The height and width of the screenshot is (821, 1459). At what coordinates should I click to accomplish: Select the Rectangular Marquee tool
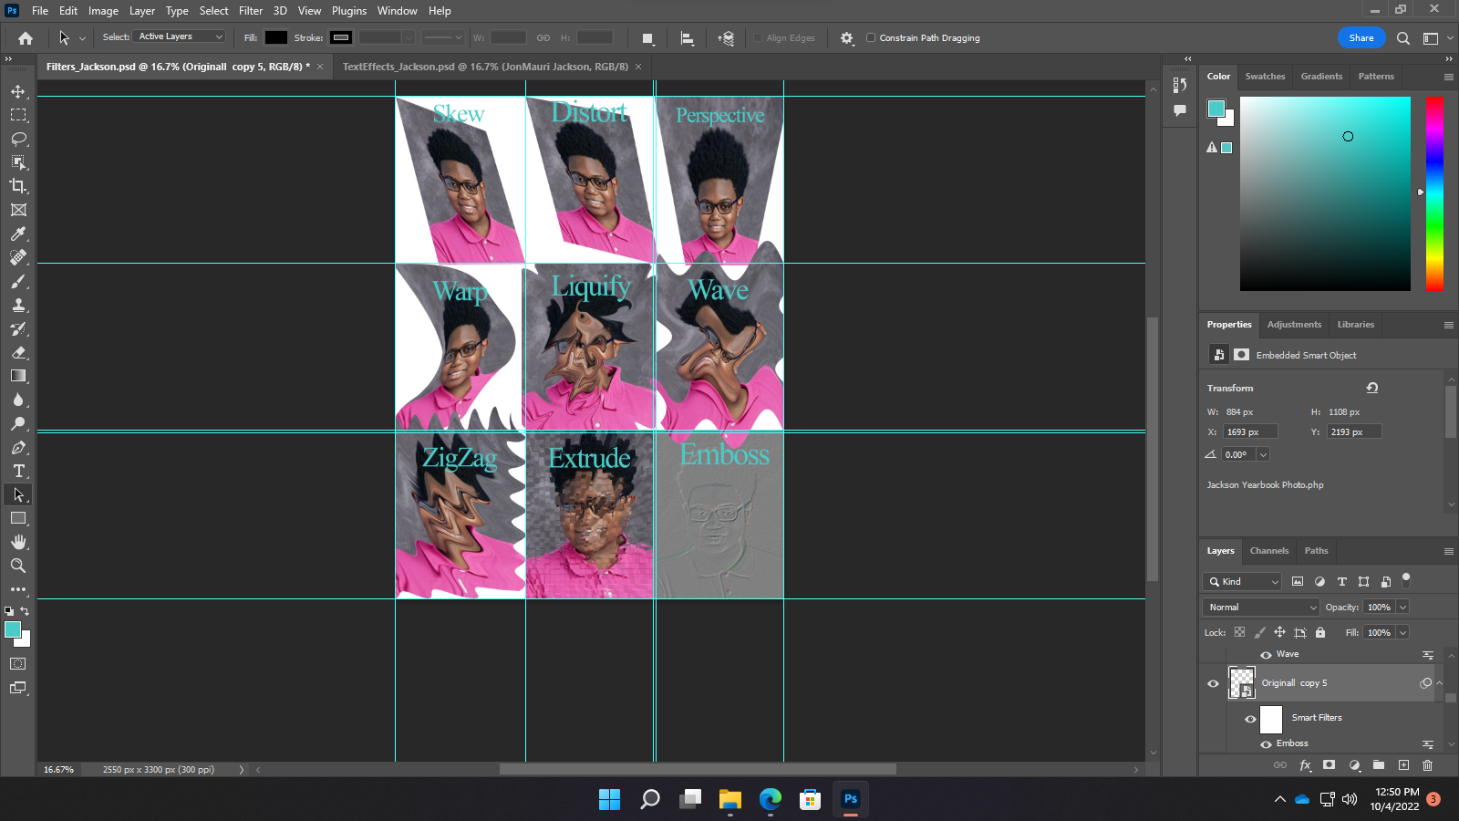point(18,115)
